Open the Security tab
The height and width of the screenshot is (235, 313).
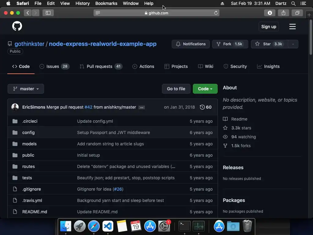click(x=235, y=66)
